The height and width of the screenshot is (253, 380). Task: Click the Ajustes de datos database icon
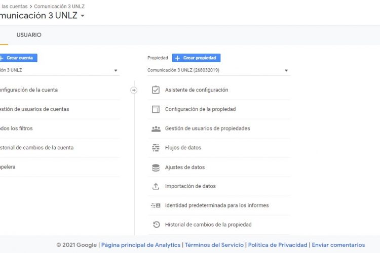[x=156, y=167]
